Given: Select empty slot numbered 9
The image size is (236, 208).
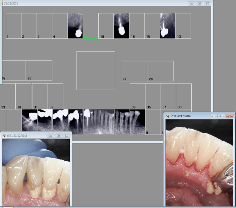Looking at the screenshot, I should pyautogui.click(x=153, y=123).
